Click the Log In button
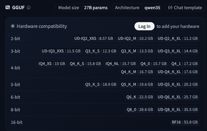This screenshot has width=207, height=131. point(144,26)
